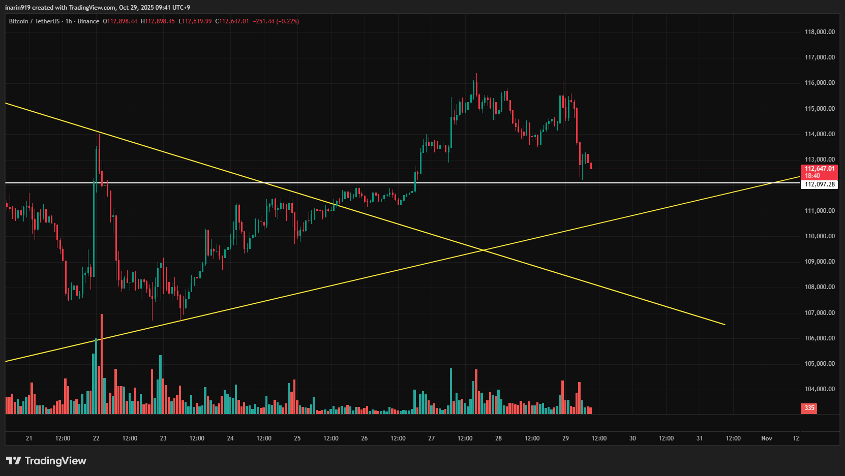This screenshot has width=845, height=476.
Task: Select the ascending yellow trendline
Action: 356,279
